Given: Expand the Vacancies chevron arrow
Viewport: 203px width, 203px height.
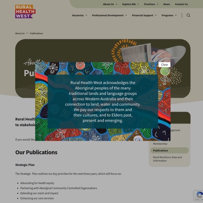Looking at the screenshot, I should 86,15.
